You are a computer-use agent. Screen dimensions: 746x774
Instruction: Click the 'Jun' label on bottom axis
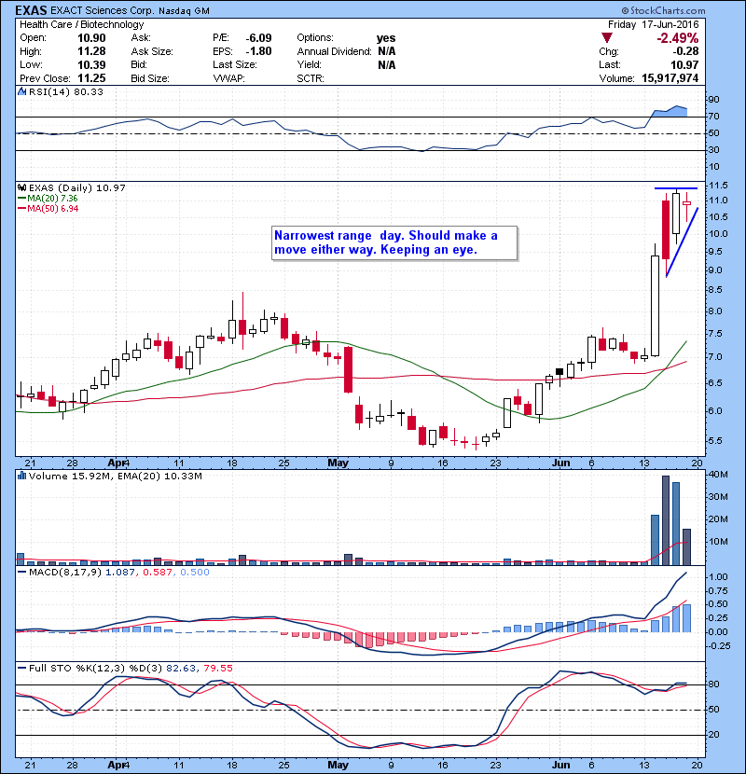tap(561, 765)
